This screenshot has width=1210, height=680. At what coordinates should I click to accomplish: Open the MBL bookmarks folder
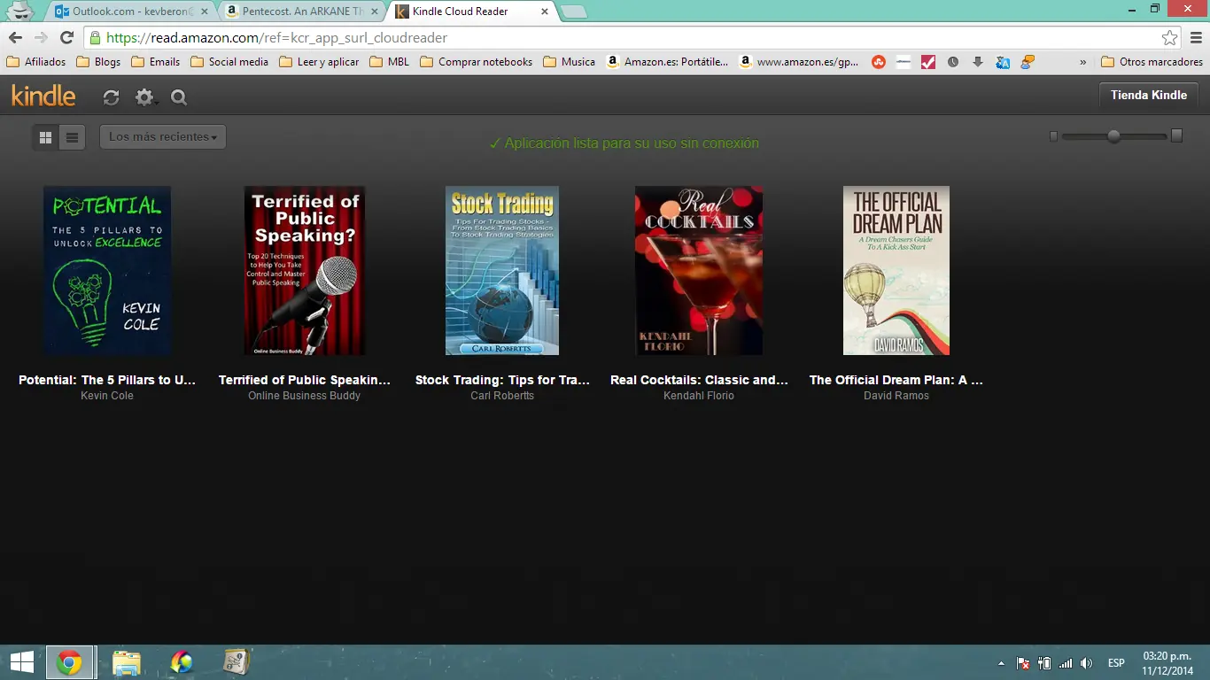390,62
